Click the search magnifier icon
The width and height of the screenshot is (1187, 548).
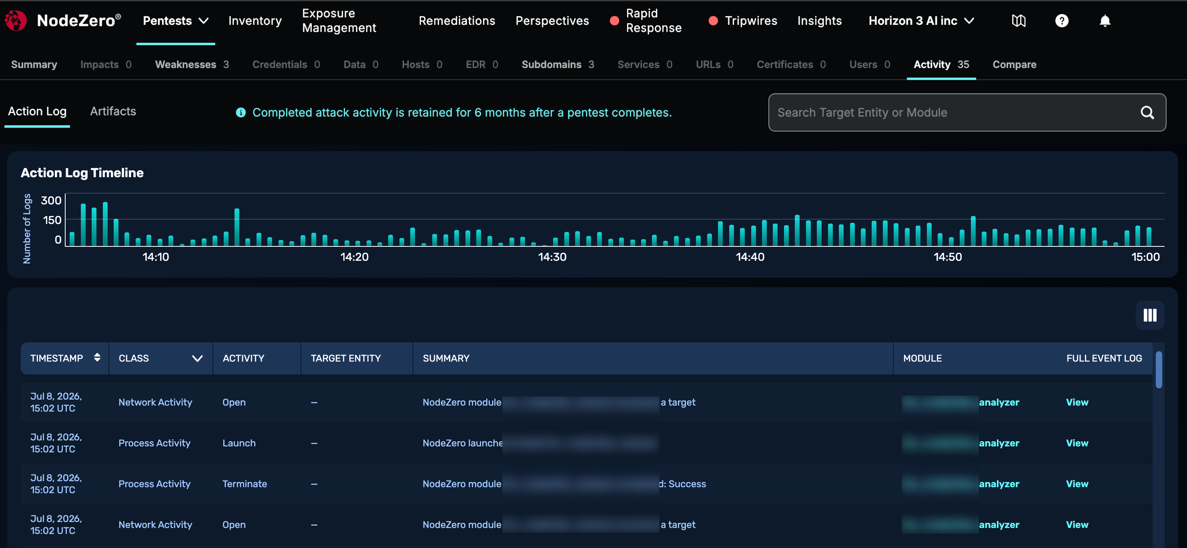[1147, 112]
